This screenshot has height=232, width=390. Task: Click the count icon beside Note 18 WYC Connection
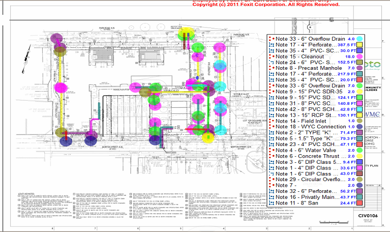272,127
